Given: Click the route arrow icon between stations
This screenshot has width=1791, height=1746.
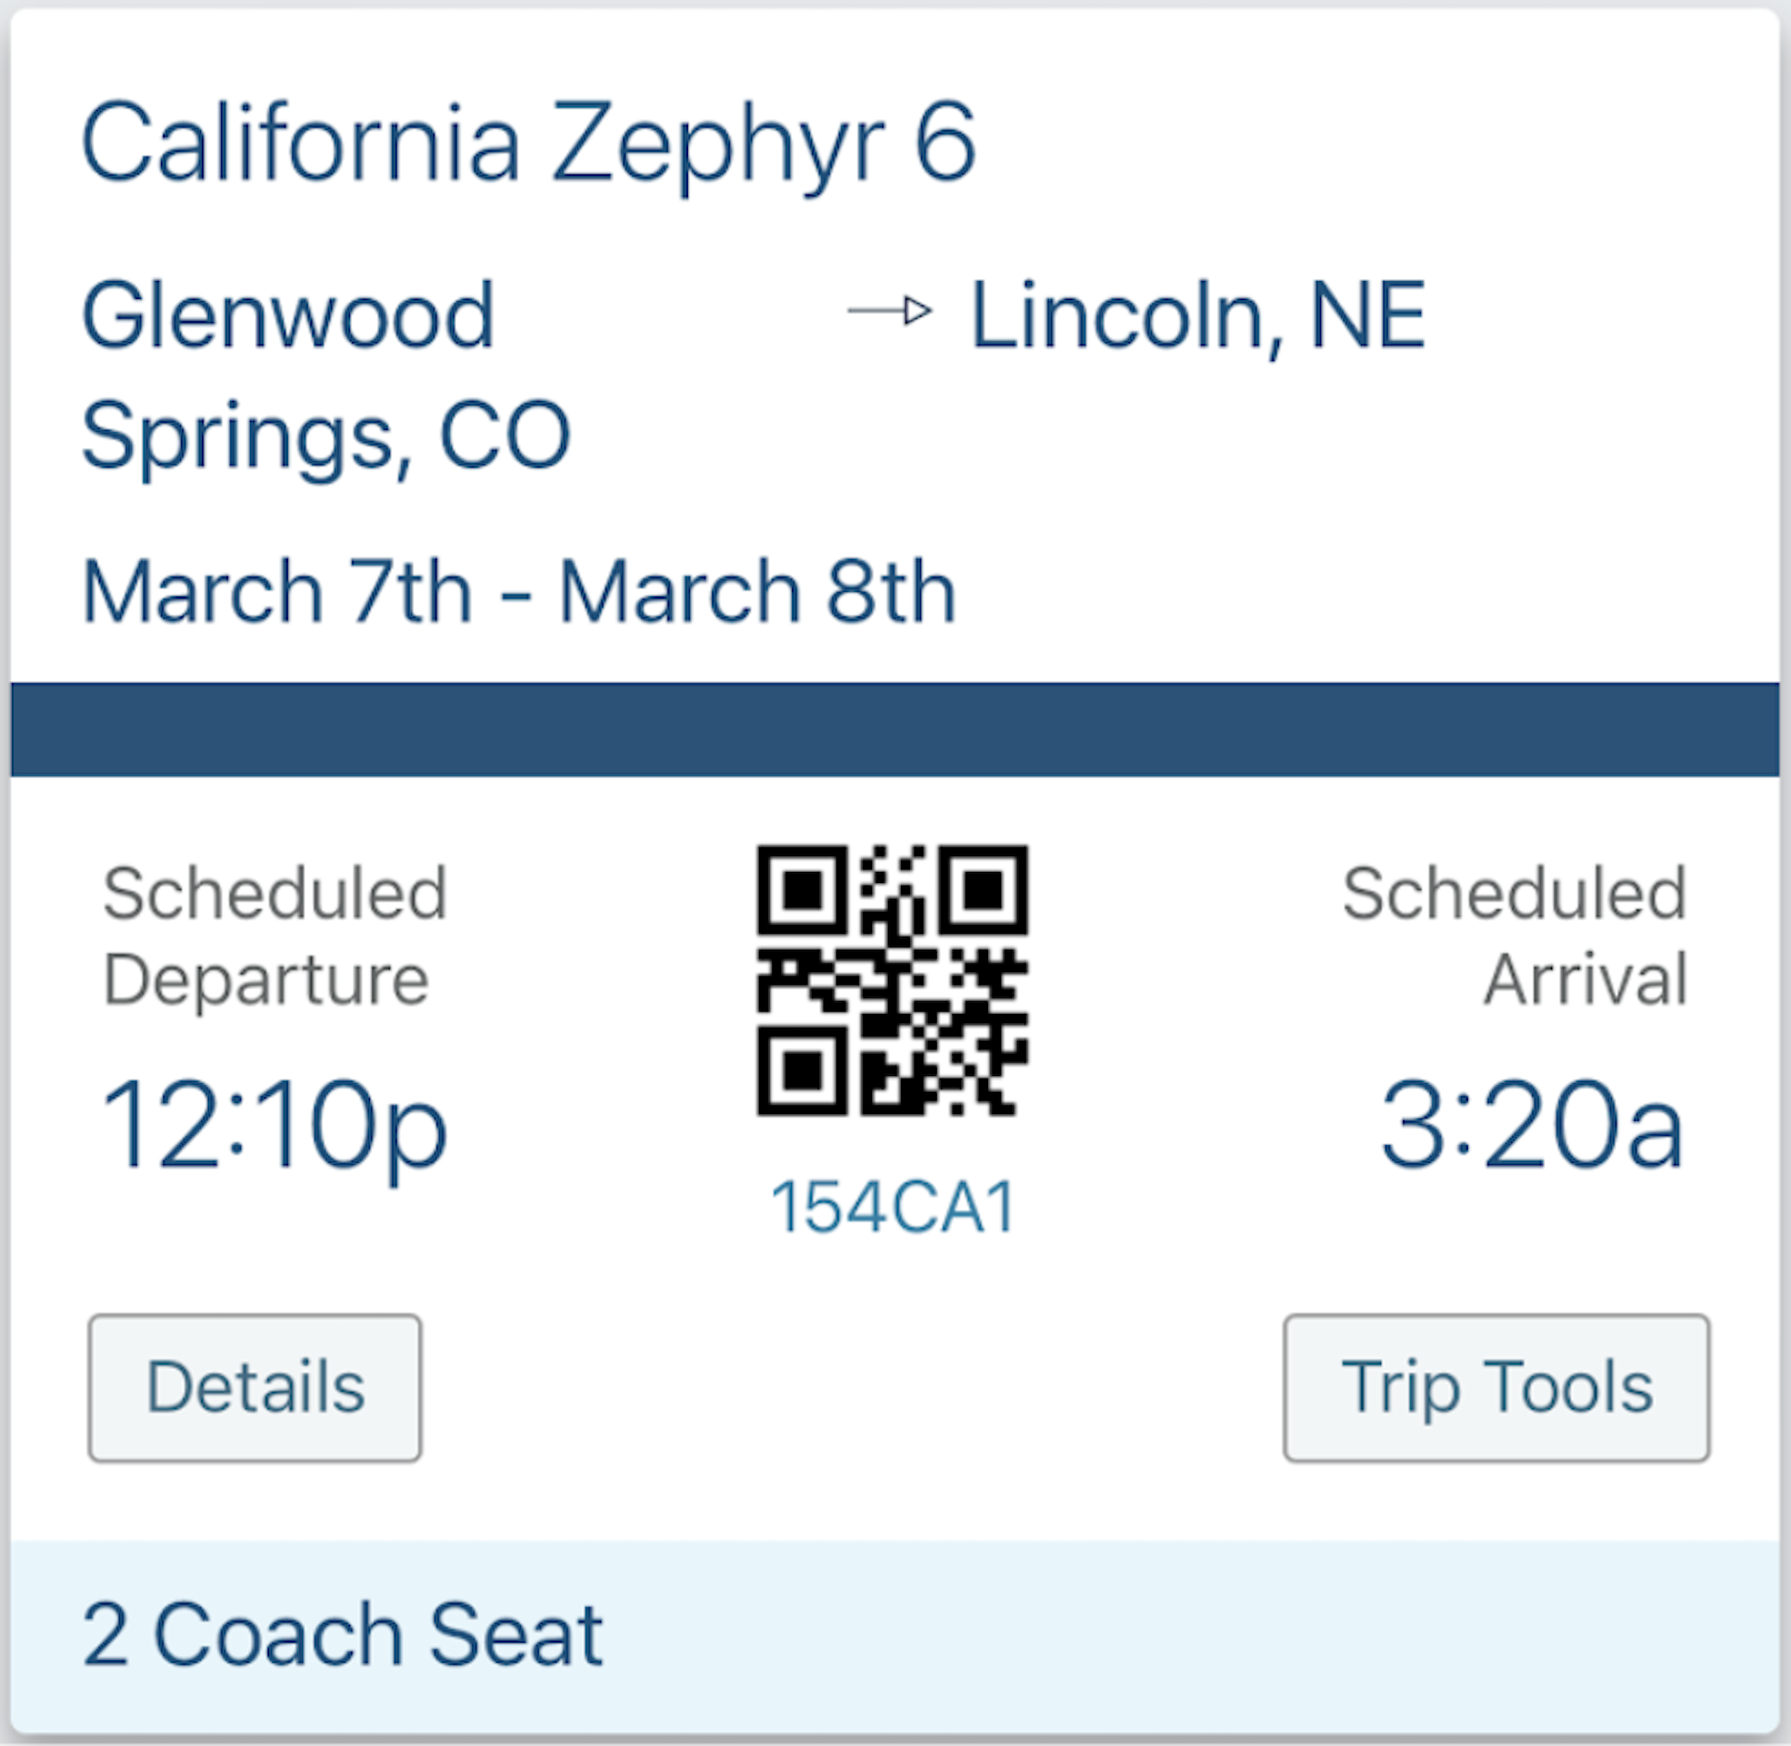Looking at the screenshot, I should pos(889,312).
